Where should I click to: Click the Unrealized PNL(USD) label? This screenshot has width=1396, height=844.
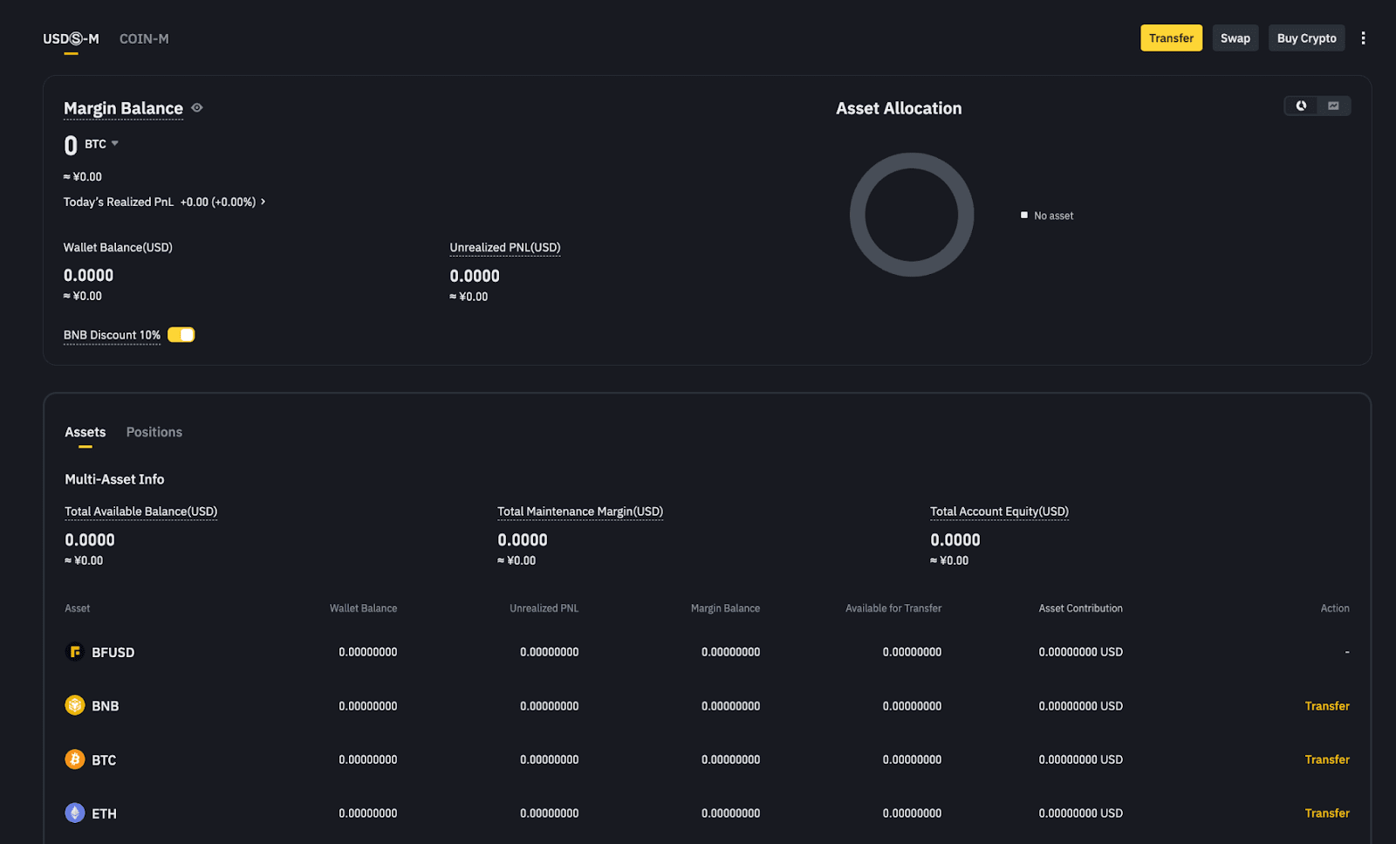click(505, 248)
